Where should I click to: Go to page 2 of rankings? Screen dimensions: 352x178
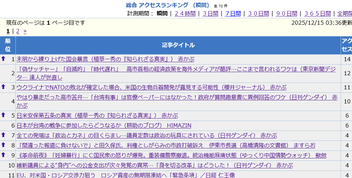[x=18, y=31]
